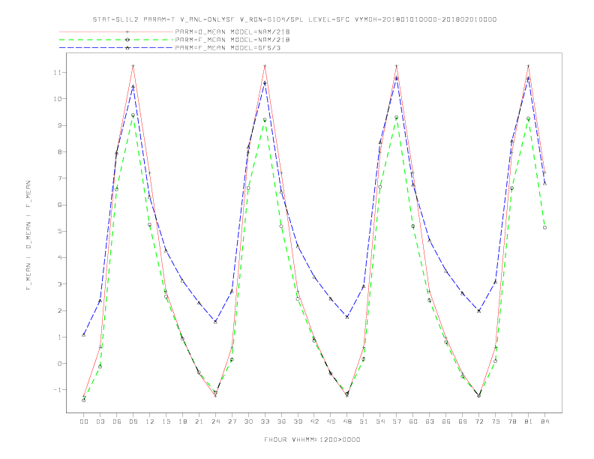Click y-axis tick label -1
Image resolution: width=594 pixels, height=459 pixels.
[57, 390]
